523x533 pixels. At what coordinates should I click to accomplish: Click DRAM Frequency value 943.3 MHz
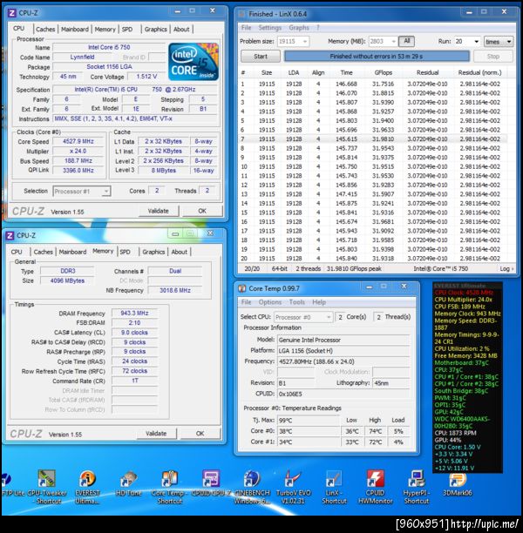pos(134,313)
